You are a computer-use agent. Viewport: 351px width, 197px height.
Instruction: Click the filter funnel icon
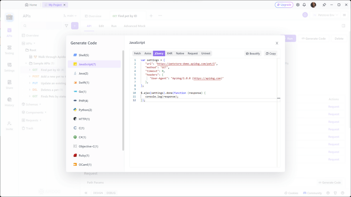66,26
